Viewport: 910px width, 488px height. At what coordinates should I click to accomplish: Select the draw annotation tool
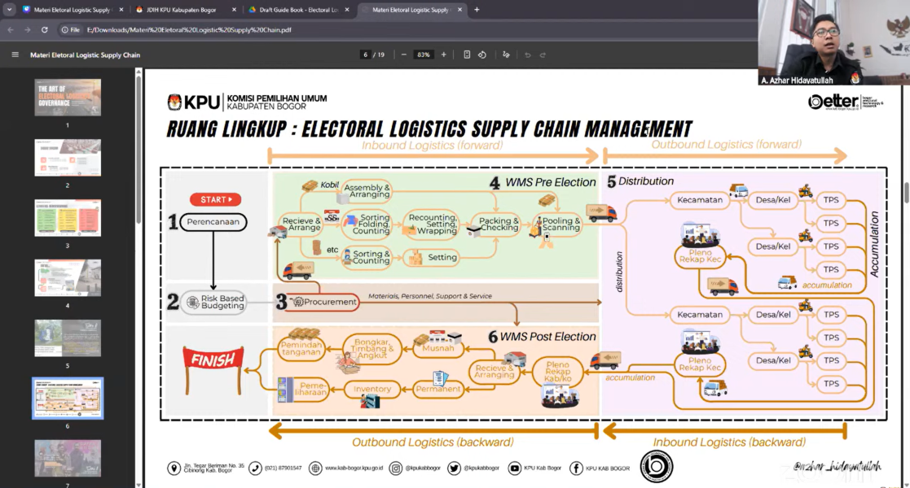(506, 54)
